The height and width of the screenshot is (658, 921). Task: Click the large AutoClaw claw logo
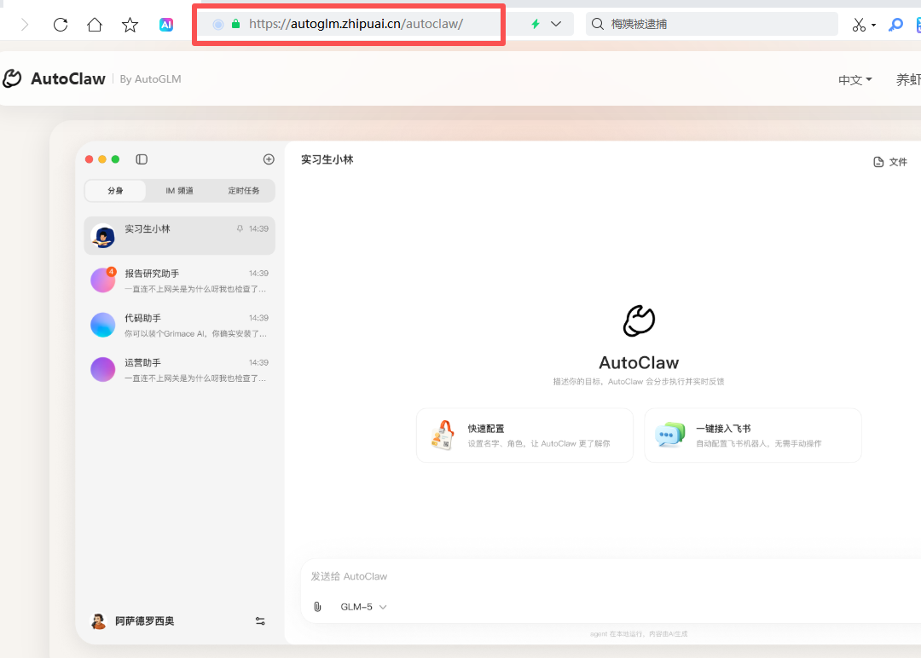click(639, 321)
